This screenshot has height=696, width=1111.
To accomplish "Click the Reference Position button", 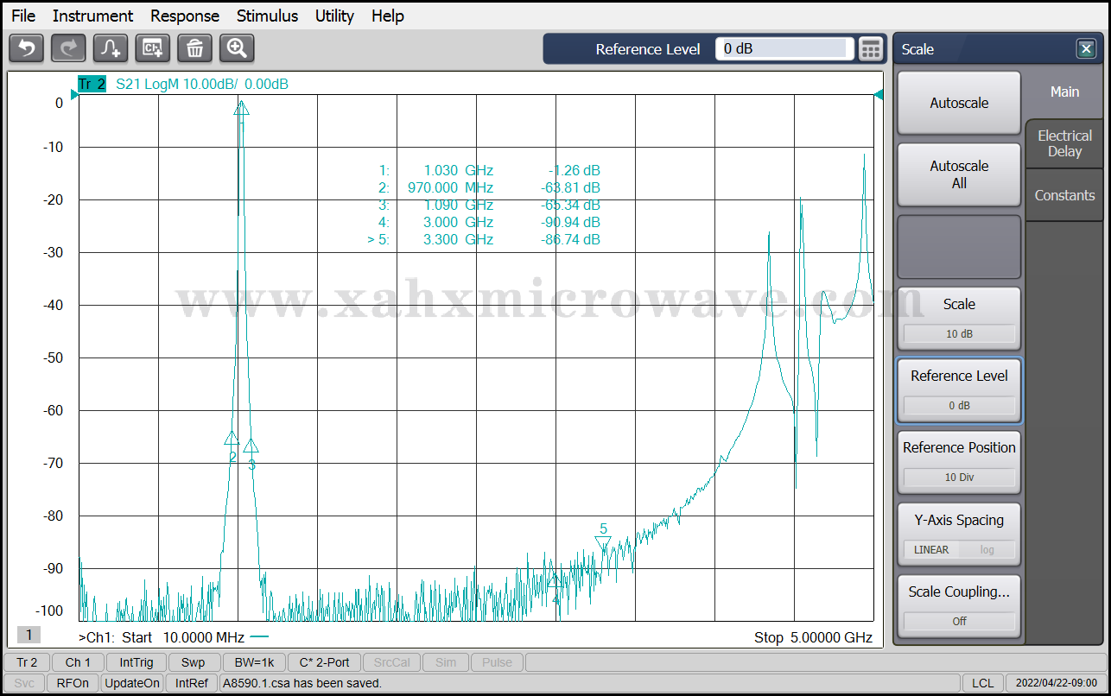I will click(959, 462).
